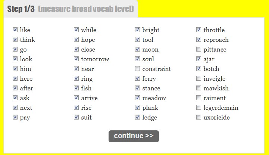
Task: Uncheck the 'like' checkbox
Action: tap(15, 30)
